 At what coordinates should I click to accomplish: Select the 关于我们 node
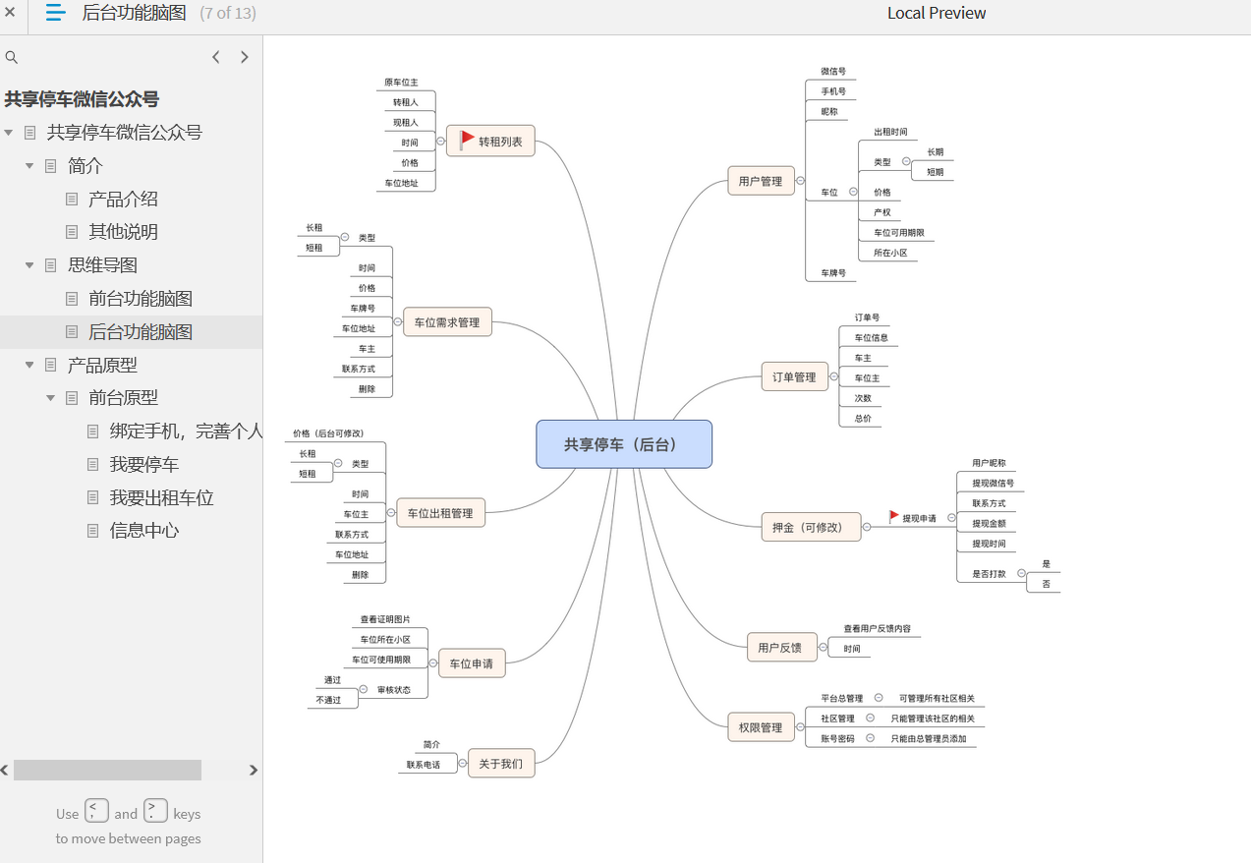click(x=501, y=763)
